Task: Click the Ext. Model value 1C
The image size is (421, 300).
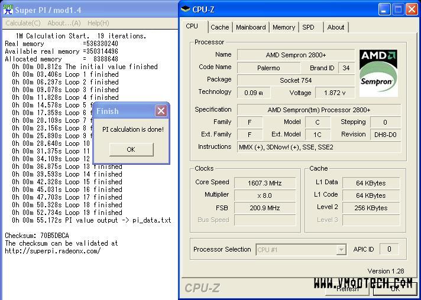Action: [318, 135]
